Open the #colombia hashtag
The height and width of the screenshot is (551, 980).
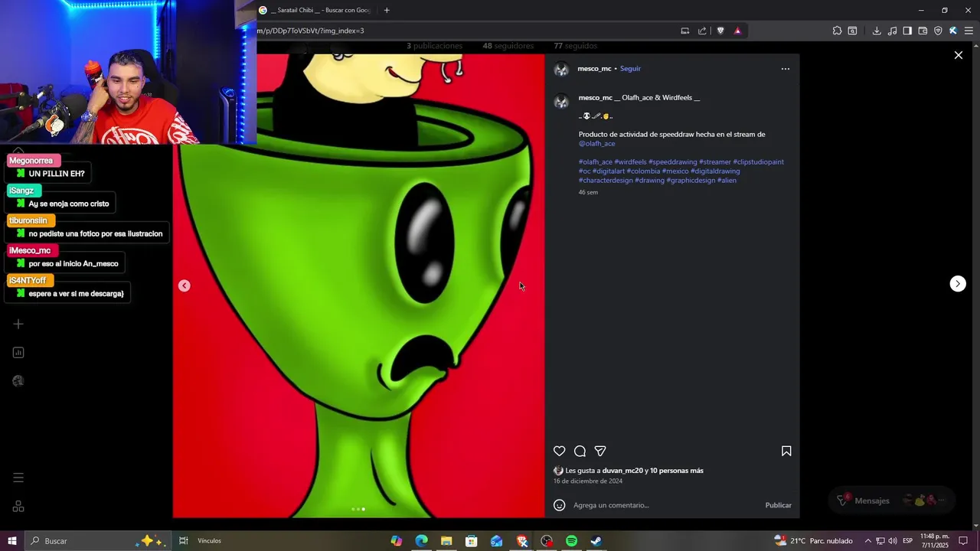(643, 171)
